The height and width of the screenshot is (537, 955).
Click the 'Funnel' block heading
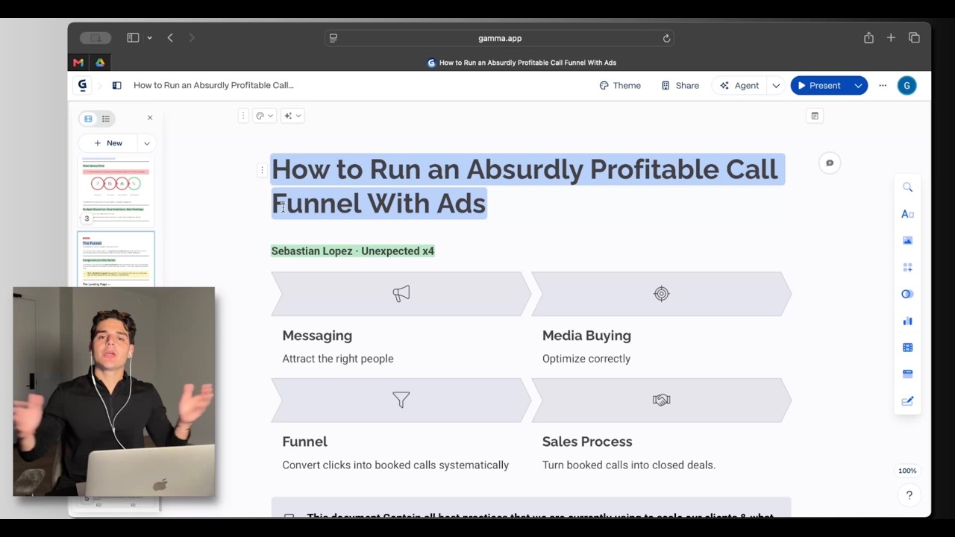click(x=304, y=442)
